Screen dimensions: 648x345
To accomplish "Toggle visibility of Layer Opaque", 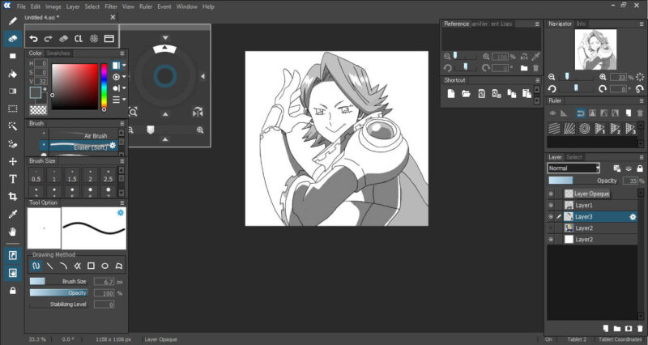I will pyautogui.click(x=551, y=194).
